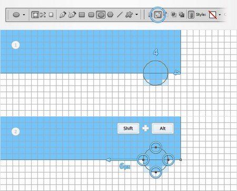Select the Custom Shape tool
Screen dimensions: 237x191
[129, 15]
